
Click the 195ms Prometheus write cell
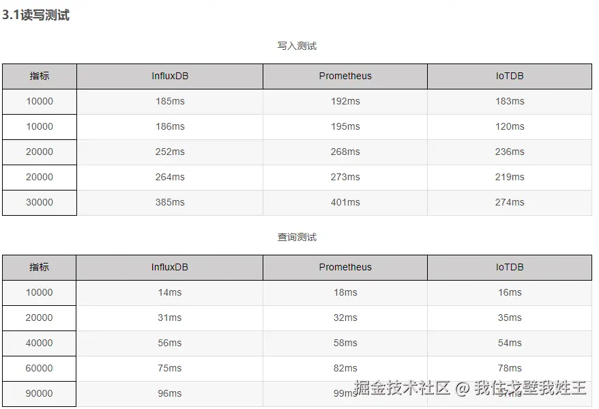pyautogui.click(x=345, y=126)
